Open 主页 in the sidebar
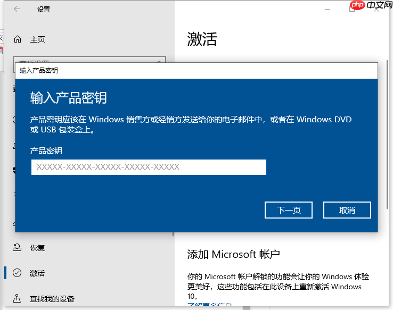The image size is (393, 310). click(x=38, y=39)
